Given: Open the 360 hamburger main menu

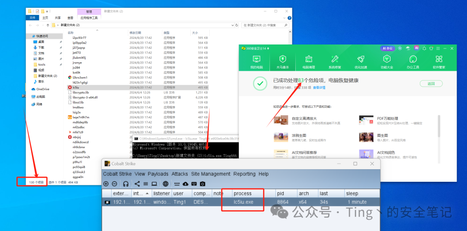Looking at the screenshot, I should coord(438,48).
